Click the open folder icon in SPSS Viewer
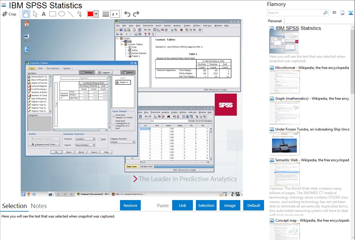This screenshot has height=240, width=355. (x=117, y=30)
